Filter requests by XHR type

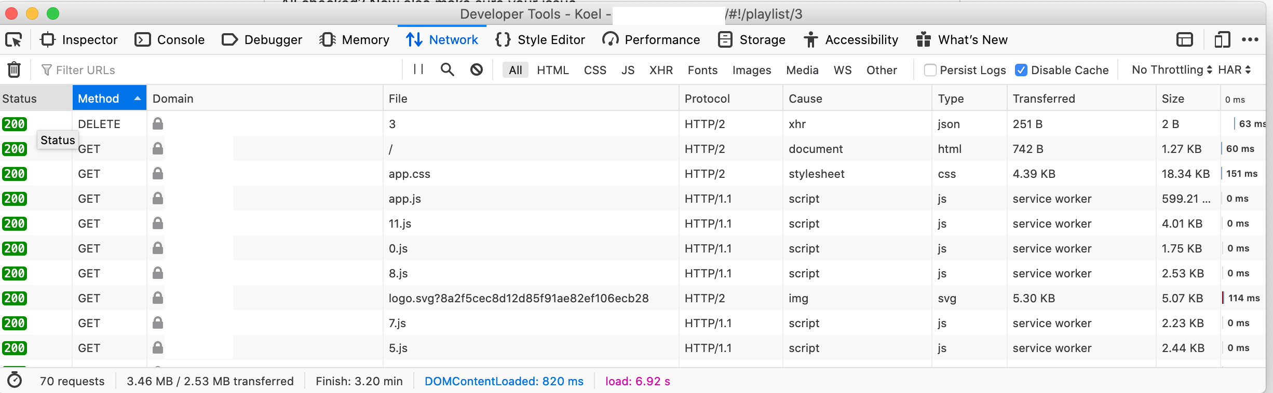click(660, 70)
